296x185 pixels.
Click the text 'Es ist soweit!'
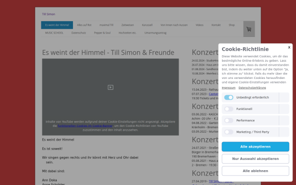(x=52, y=149)
